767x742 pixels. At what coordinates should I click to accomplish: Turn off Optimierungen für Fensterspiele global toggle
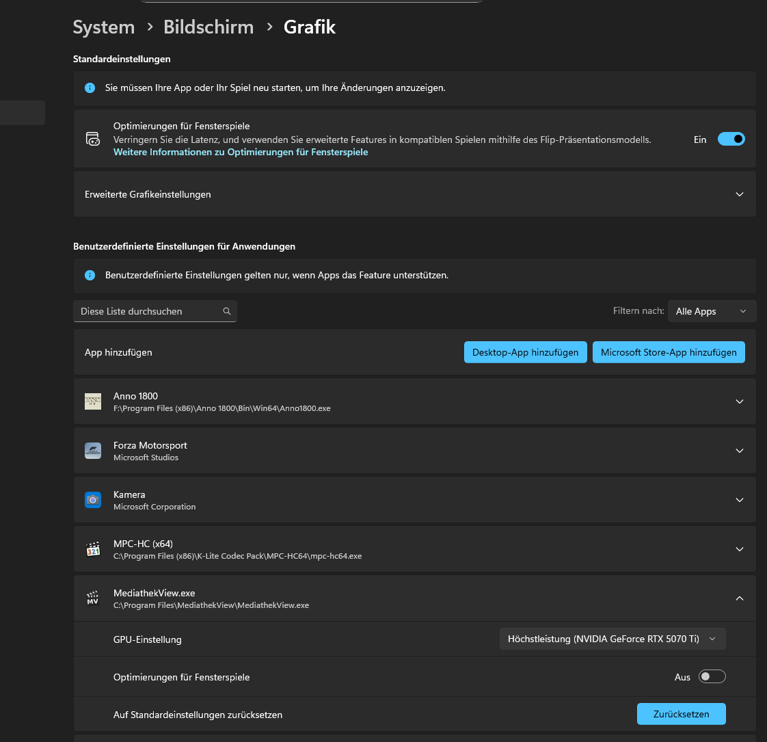click(x=731, y=139)
